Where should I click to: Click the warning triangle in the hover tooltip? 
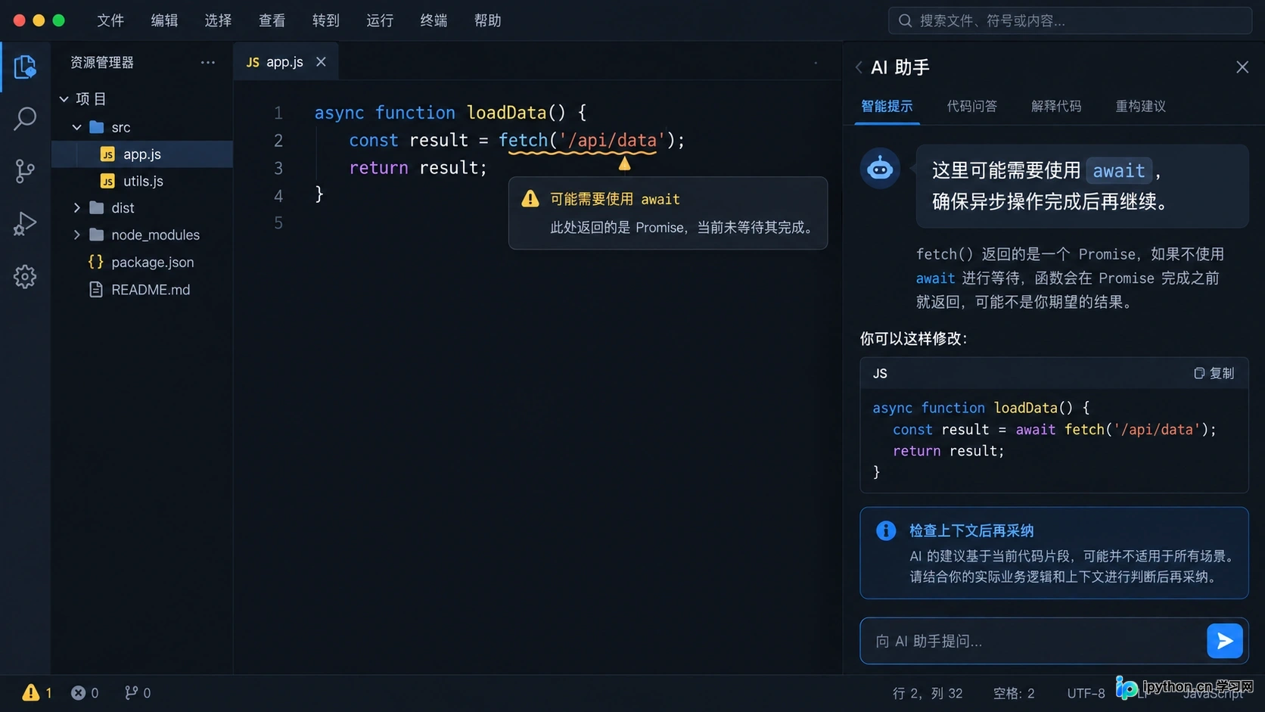[x=530, y=199]
